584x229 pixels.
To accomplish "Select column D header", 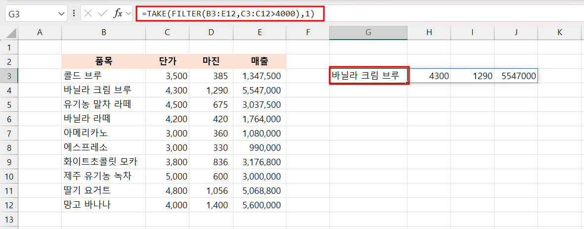I will click(211, 32).
